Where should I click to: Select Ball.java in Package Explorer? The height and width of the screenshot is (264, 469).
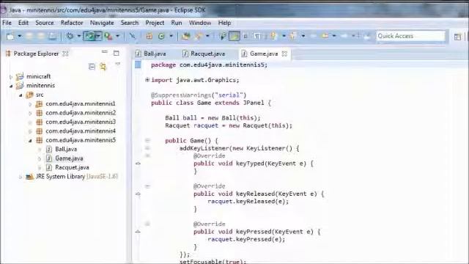(66, 149)
